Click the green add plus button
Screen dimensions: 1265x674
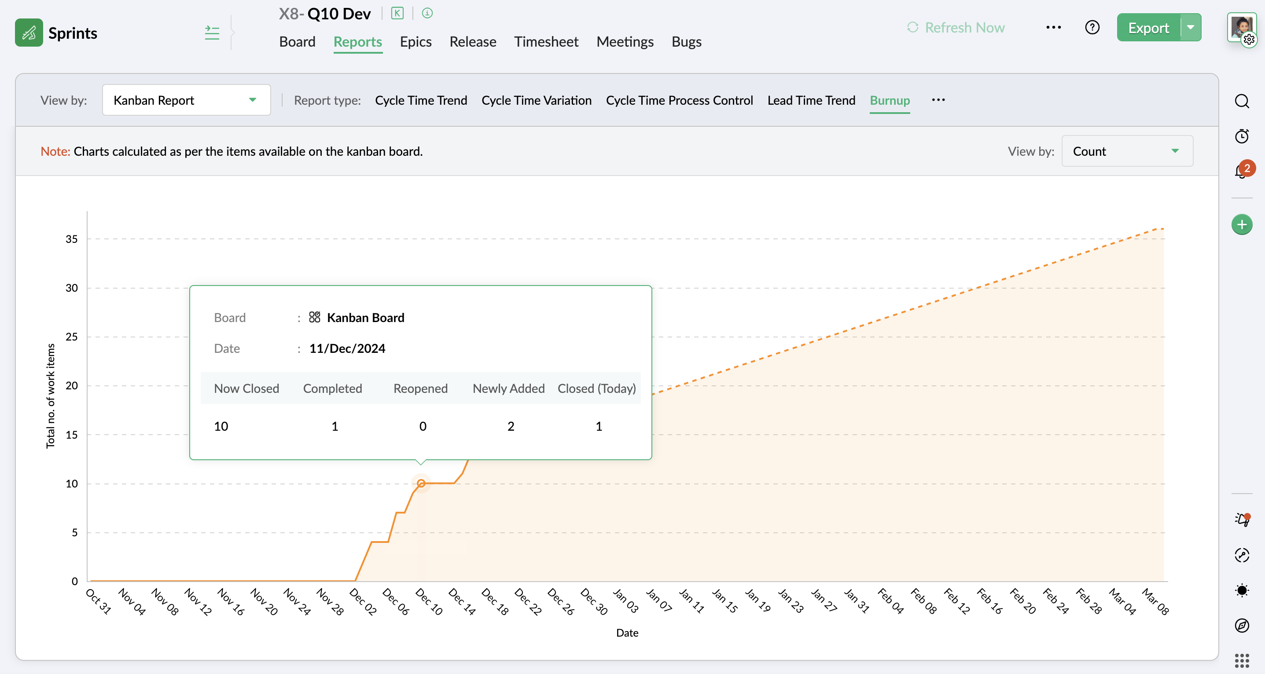coord(1241,225)
